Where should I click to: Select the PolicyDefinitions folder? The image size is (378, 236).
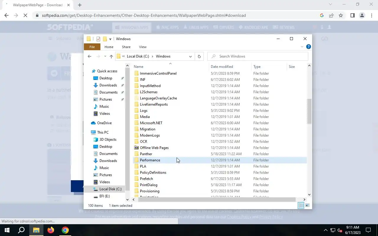[x=153, y=173]
